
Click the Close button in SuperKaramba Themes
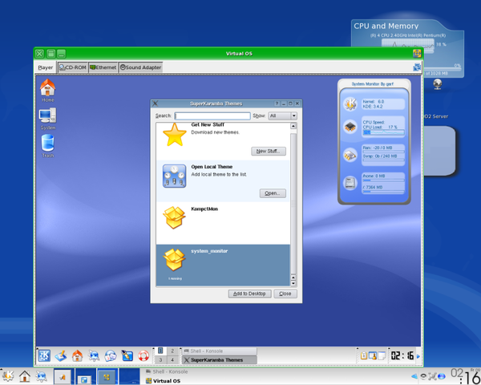click(x=285, y=294)
